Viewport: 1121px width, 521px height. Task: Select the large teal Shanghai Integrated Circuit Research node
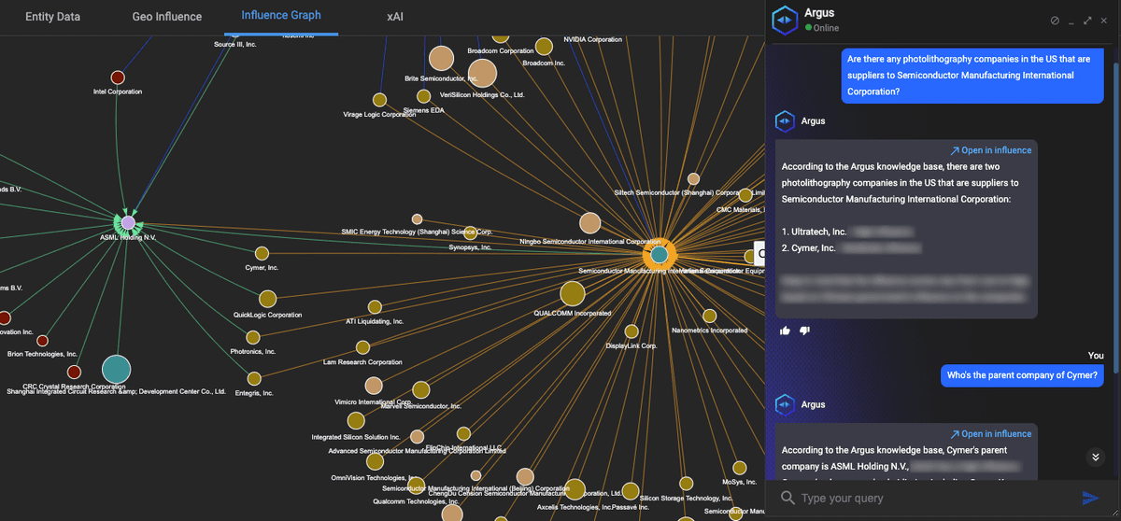[x=116, y=370]
